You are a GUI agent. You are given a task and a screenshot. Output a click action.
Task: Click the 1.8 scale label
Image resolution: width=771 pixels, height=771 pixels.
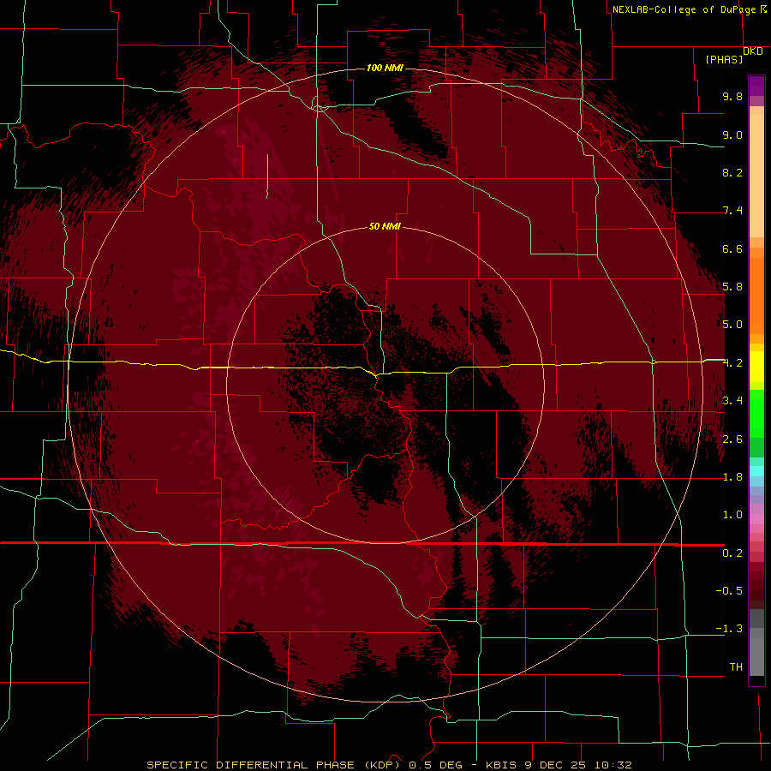pyautogui.click(x=732, y=477)
